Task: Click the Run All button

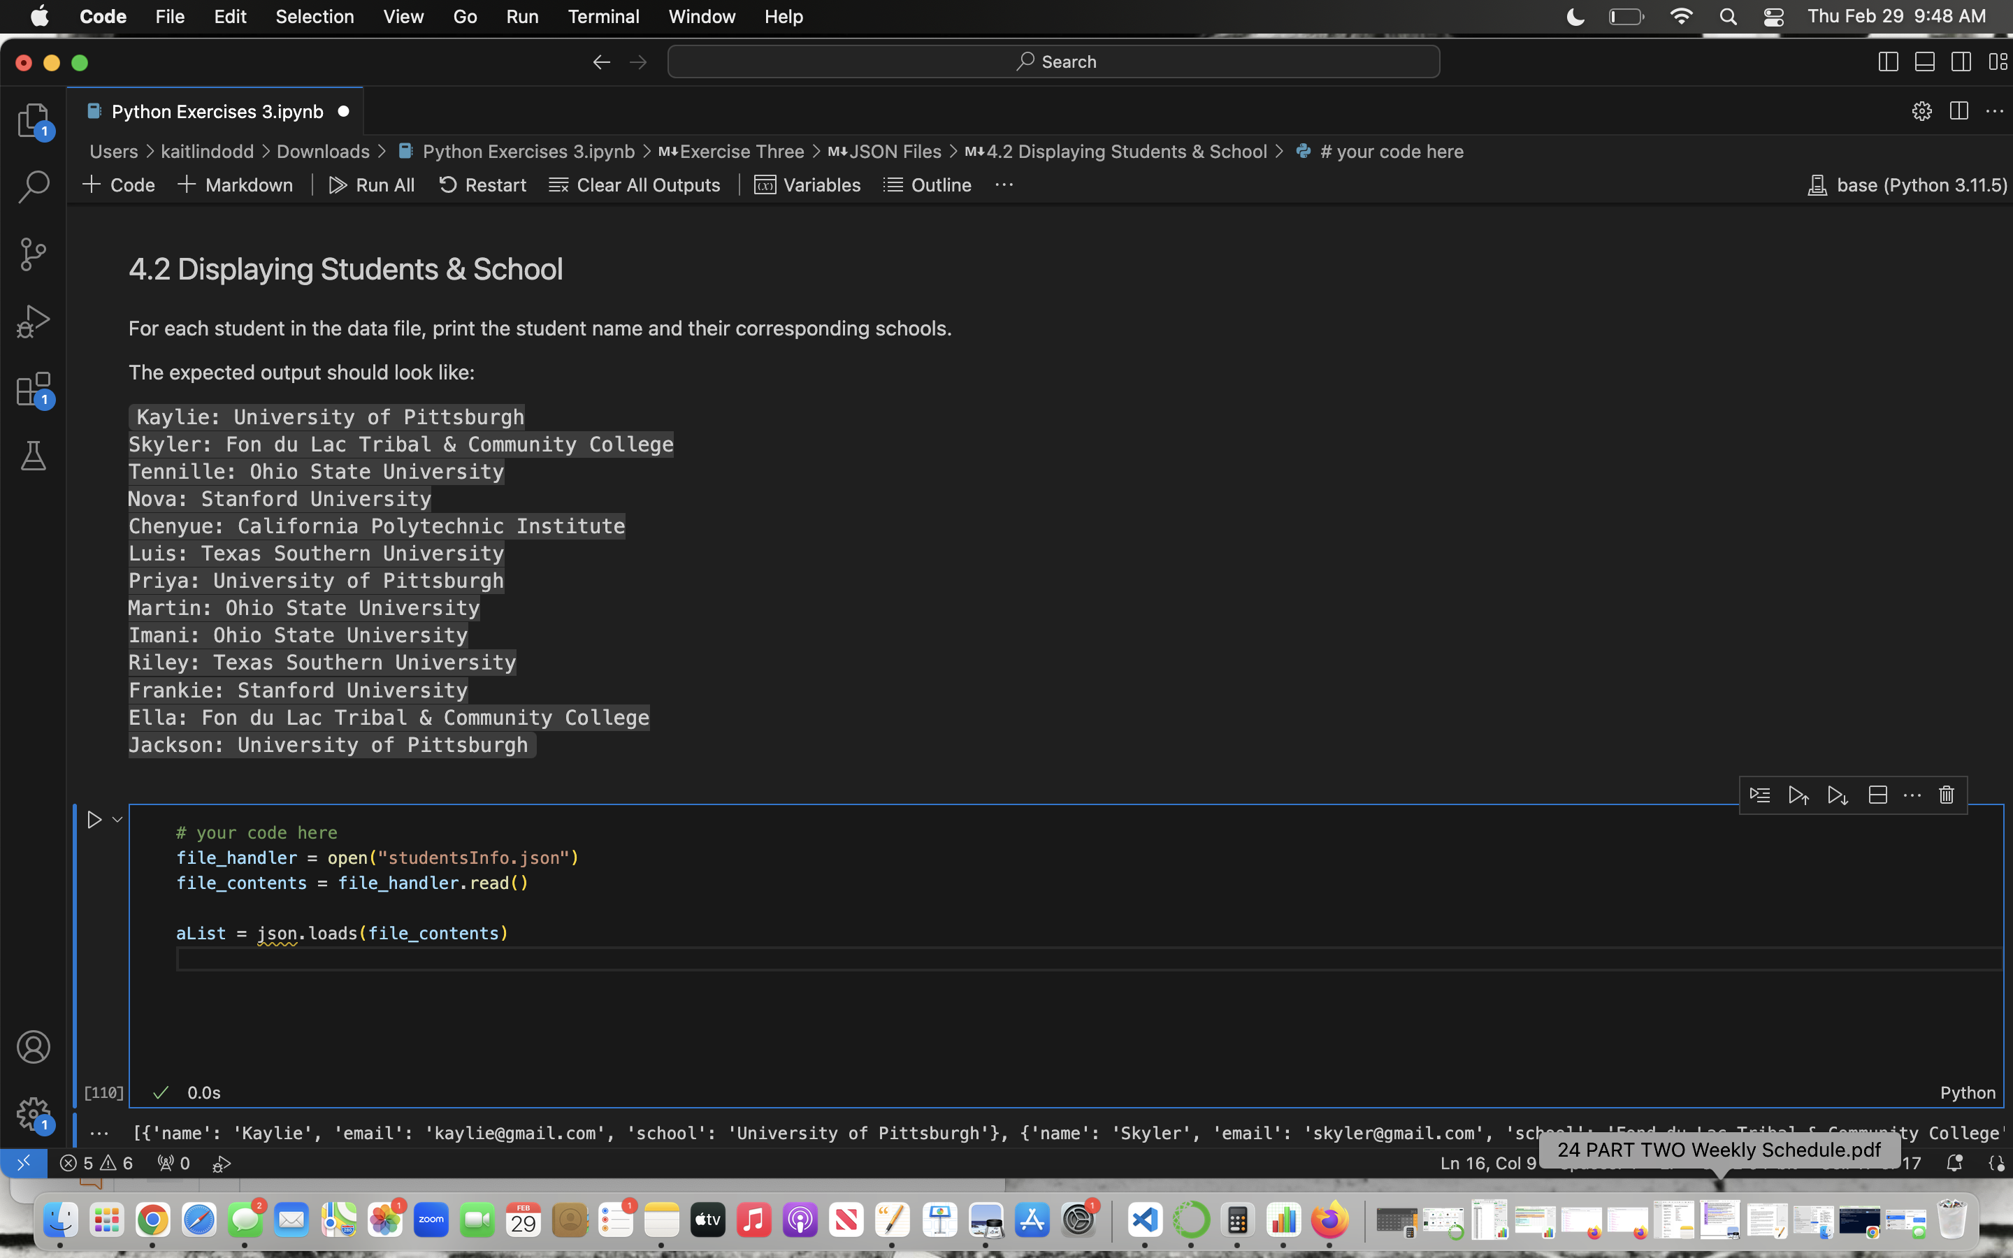Action: (371, 185)
